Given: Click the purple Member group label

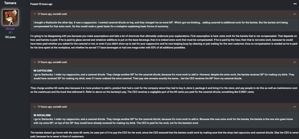Looking at the screenshot, I should point(10,29).
